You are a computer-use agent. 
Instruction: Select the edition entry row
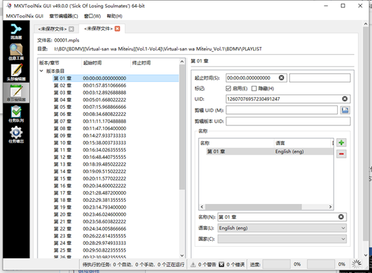click(109, 71)
